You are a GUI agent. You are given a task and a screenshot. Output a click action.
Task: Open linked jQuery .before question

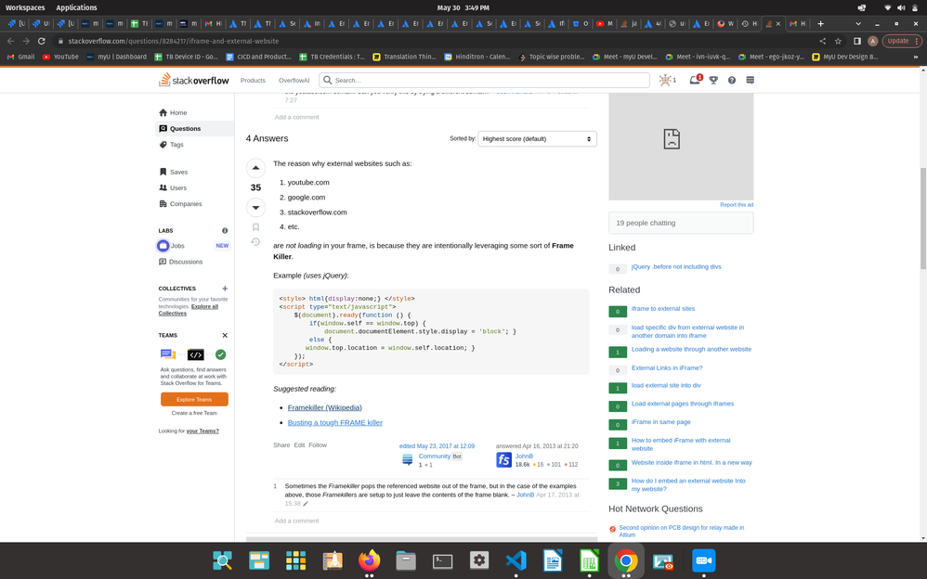tap(675, 266)
